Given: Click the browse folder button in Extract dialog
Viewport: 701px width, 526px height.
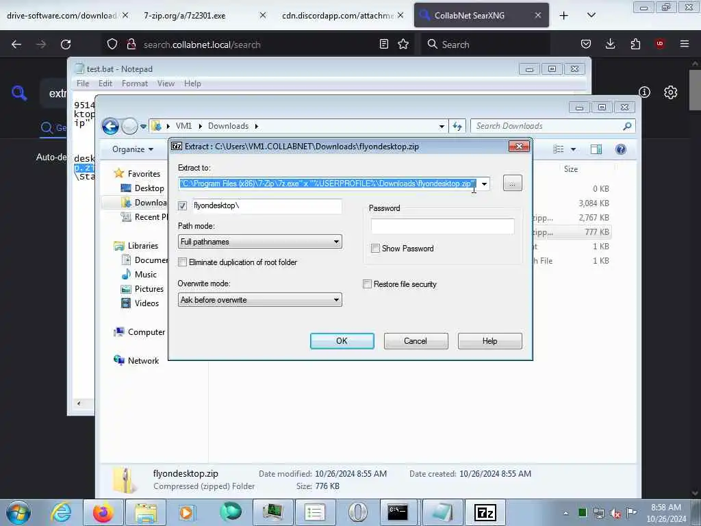Looking at the screenshot, I should (x=512, y=184).
